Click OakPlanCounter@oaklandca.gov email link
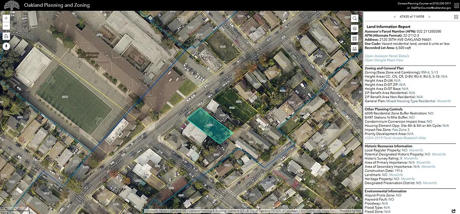This screenshot has height=214, width=460. (x=431, y=8)
